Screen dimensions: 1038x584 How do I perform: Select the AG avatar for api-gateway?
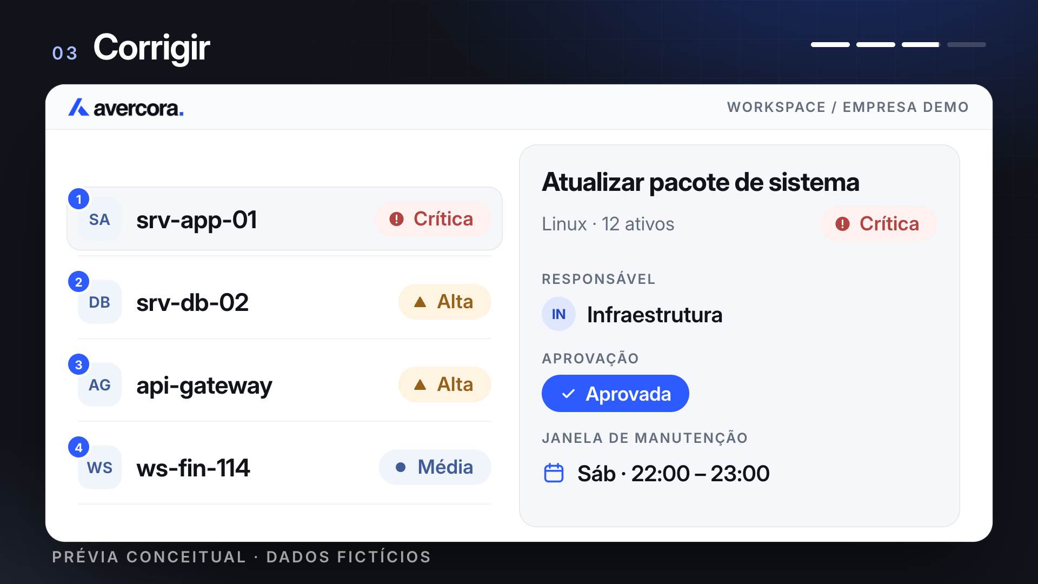tap(99, 385)
